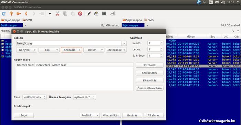241x125 pixels.
Task: Click in the Sablon template text field
Action: [x=69, y=43]
